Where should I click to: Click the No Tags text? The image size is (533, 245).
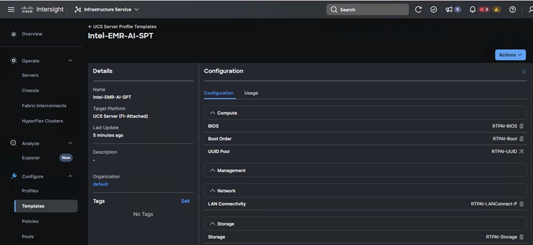click(x=143, y=214)
